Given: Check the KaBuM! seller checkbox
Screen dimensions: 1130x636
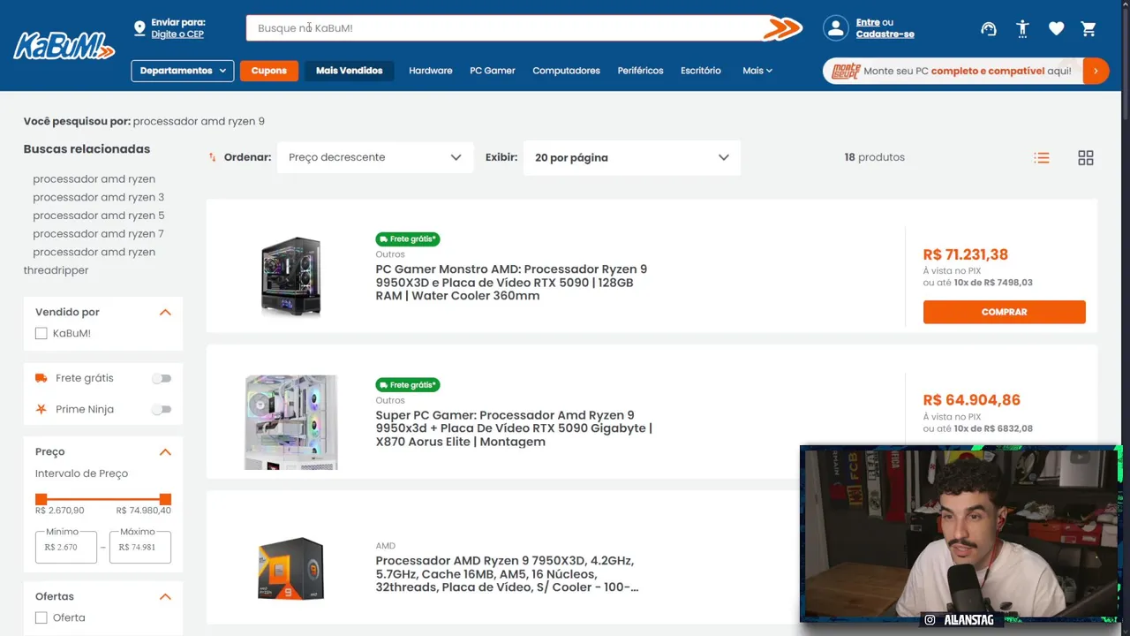Looking at the screenshot, I should pyautogui.click(x=41, y=333).
